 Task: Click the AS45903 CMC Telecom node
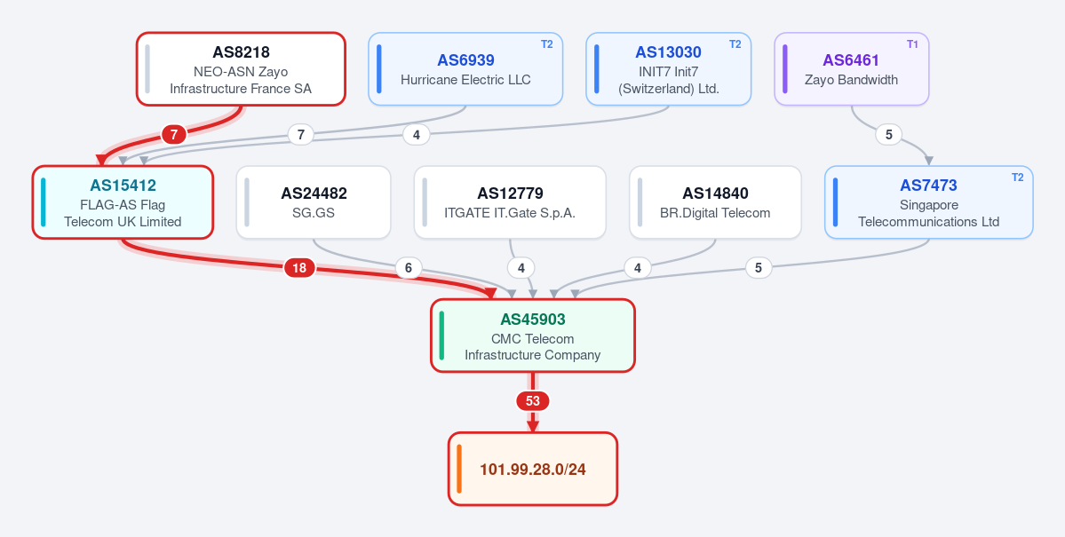(533, 336)
